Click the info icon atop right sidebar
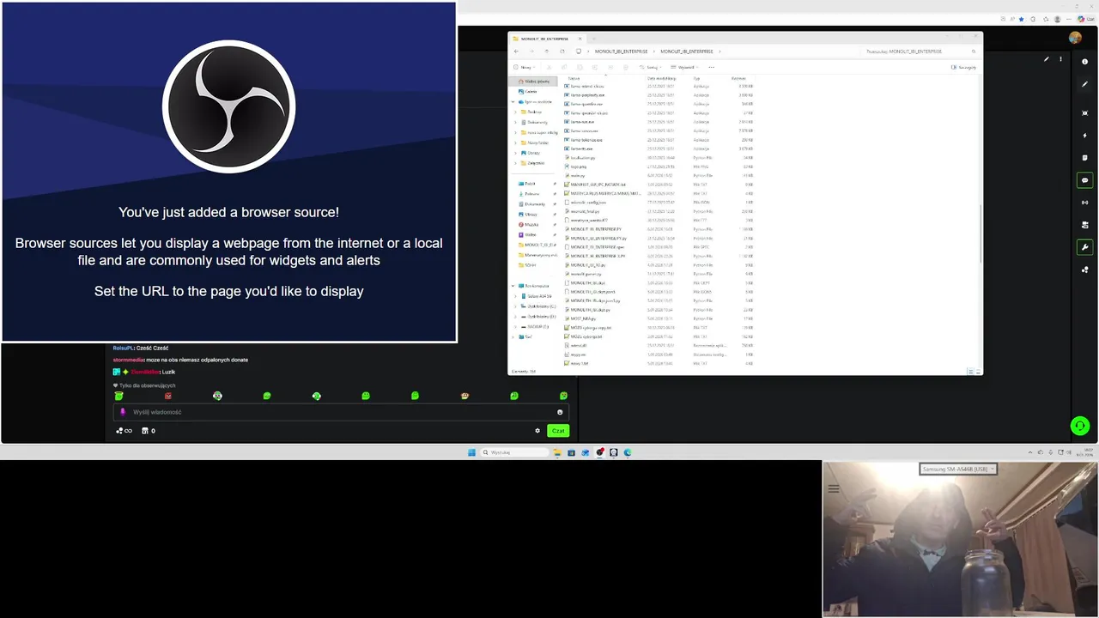1099x618 pixels. pyautogui.click(x=1085, y=62)
